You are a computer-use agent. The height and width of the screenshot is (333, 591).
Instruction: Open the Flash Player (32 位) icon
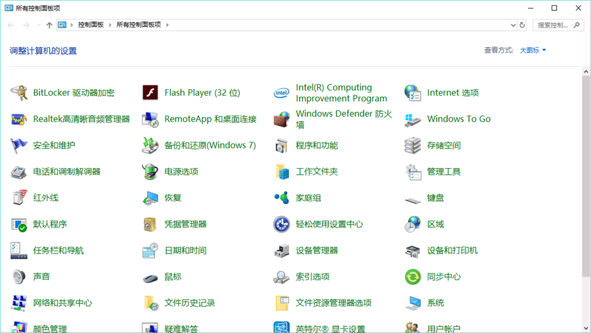coord(150,93)
